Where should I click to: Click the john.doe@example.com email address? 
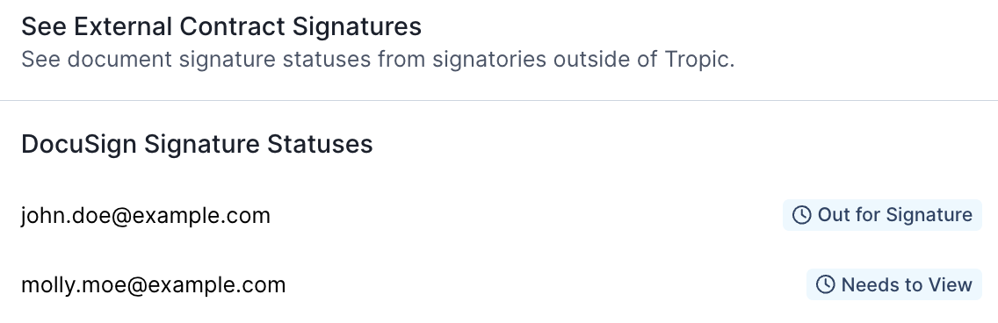[146, 216]
